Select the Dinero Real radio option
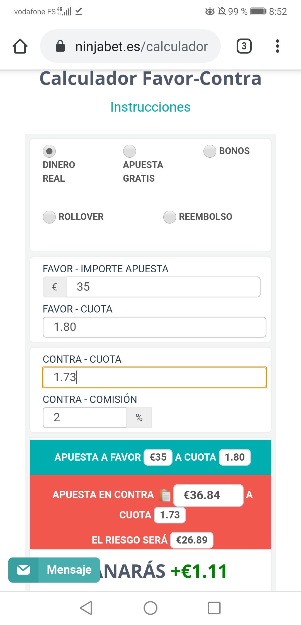The height and width of the screenshot is (625, 301). pos(49,151)
